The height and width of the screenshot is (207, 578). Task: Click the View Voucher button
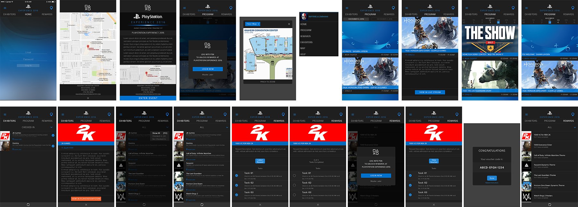[x=434, y=161]
